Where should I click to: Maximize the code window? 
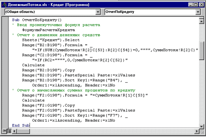(x=196, y=5)
